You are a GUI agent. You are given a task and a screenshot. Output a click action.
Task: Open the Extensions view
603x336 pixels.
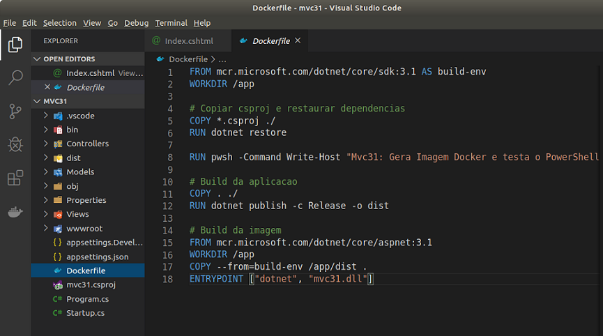coord(15,178)
